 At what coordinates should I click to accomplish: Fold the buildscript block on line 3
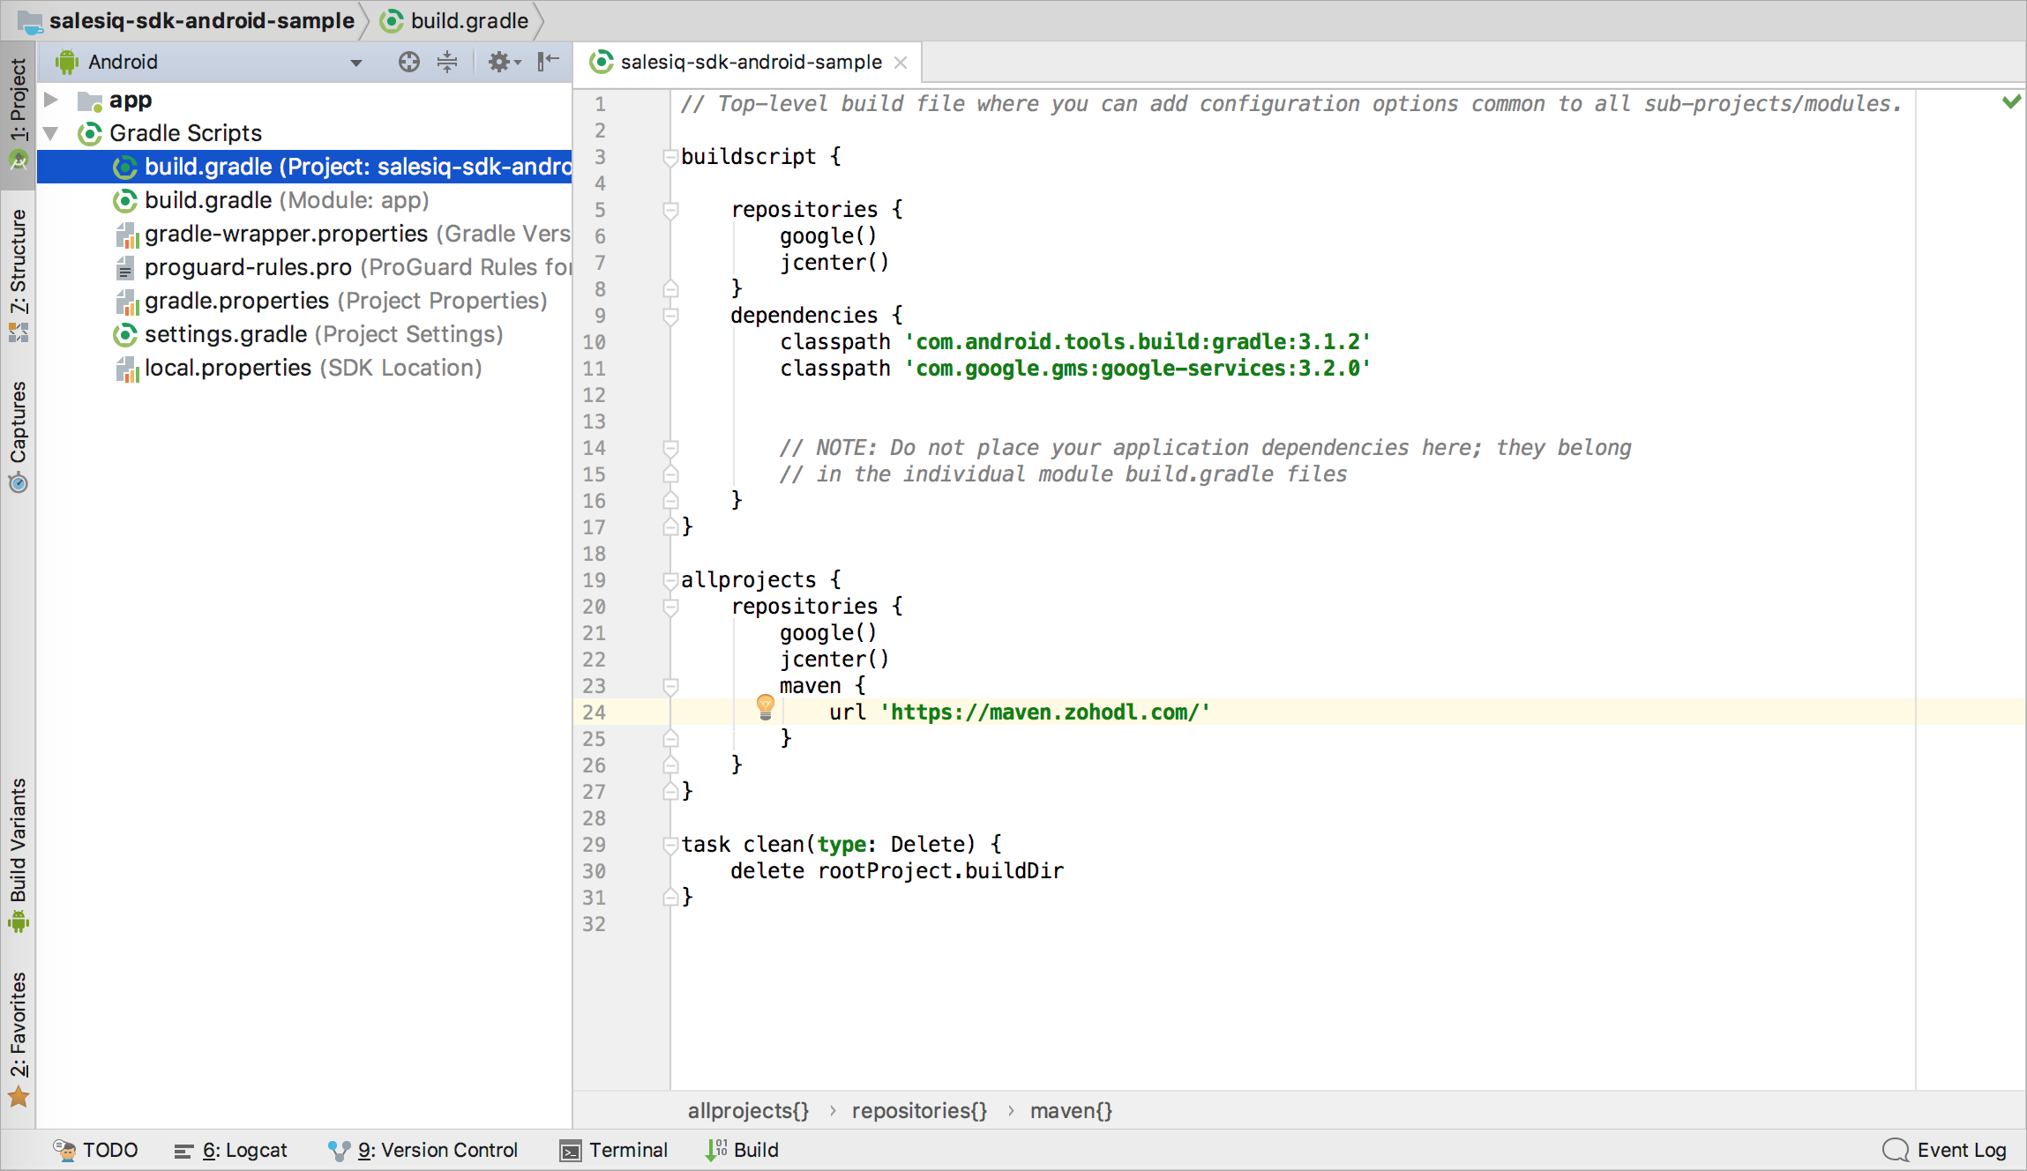coord(670,157)
